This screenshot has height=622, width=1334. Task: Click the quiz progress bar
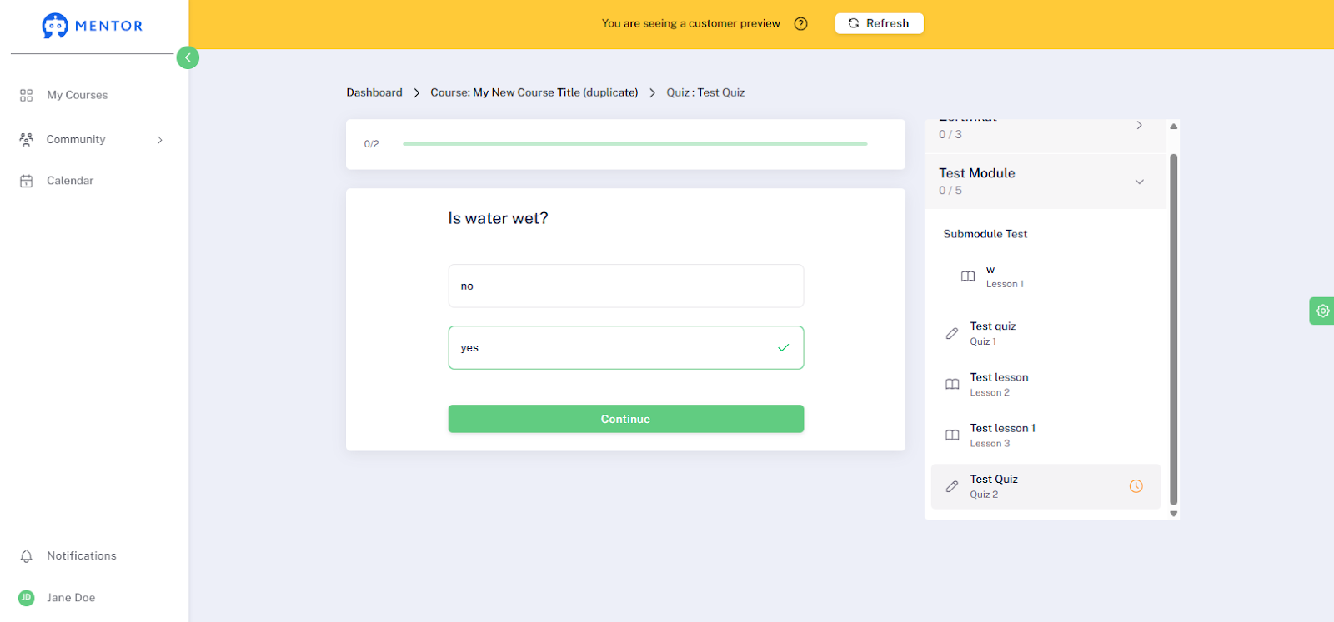point(635,144)
